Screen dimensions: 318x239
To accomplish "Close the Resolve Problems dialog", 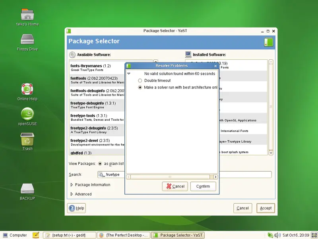I will 215,66.
